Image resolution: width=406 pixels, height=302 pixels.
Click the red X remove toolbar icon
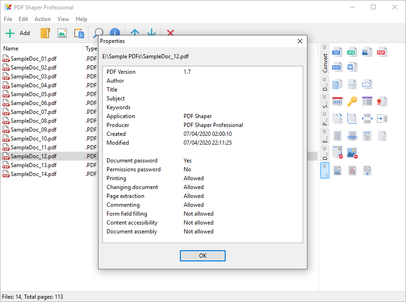(x=170, y=33)
